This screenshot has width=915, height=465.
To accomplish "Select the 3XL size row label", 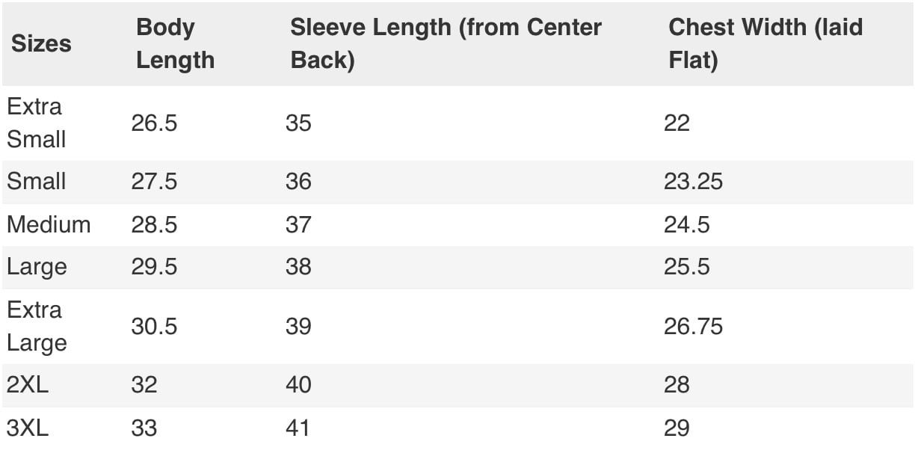I will (28, 428).
